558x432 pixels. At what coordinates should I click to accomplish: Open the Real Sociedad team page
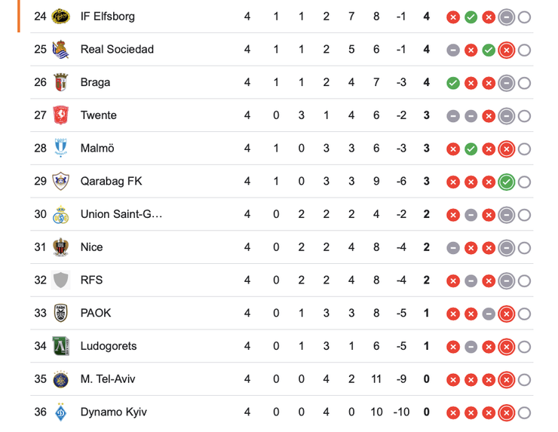(x=117, y=50)
